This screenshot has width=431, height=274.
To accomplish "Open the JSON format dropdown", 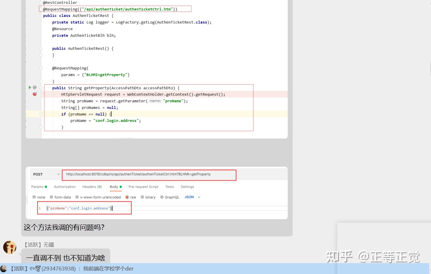I will 192,197.
